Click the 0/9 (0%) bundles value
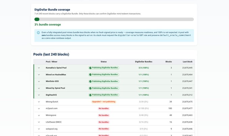This screenshot has height=136, width=229. click(x=144, y=129)
